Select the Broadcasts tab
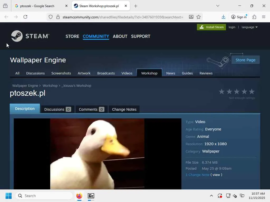 tap(106, 73)
